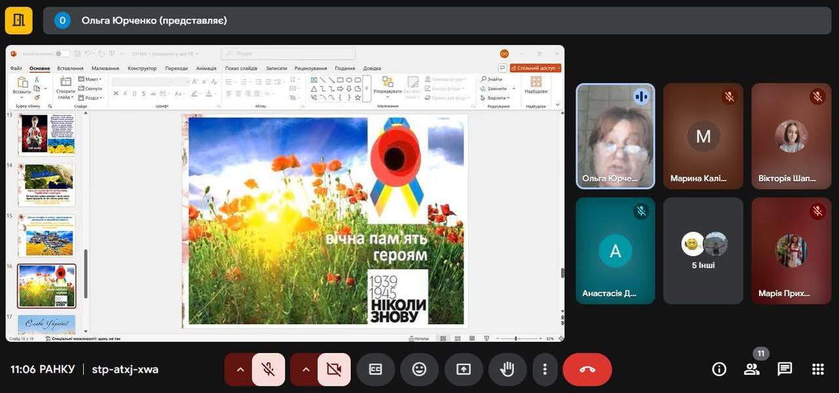Viewport: 839px width, 393px height.
Task: Expand the video settings chevron arrow
Action: click(305, 369)
